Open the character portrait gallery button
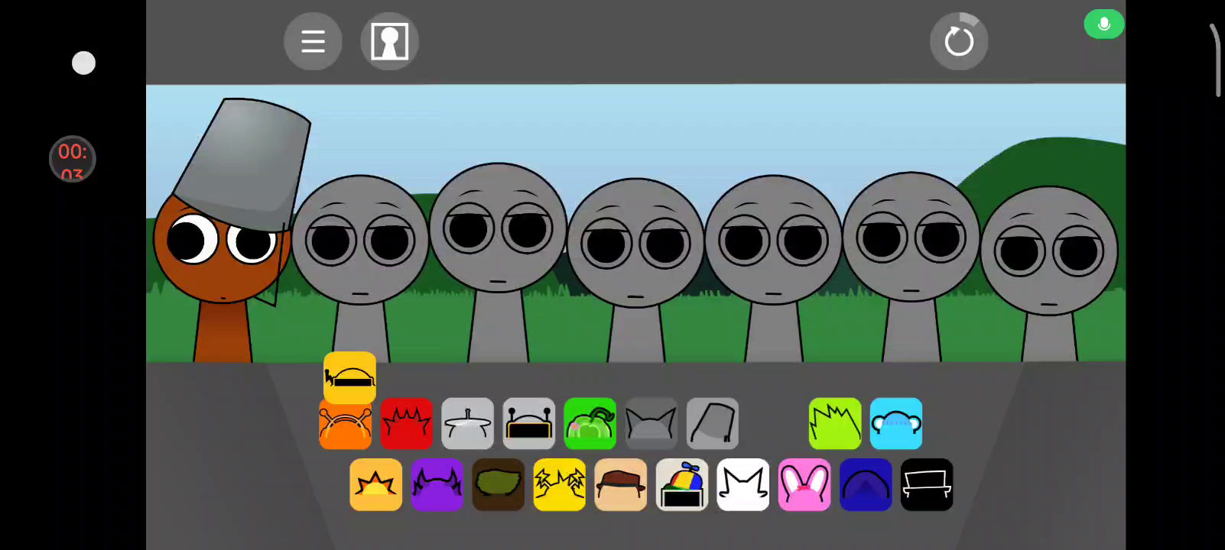This screenshot has height=550, width=1225. point(389,41)
